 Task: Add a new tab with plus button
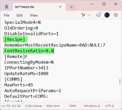click(x=72, y=7)
